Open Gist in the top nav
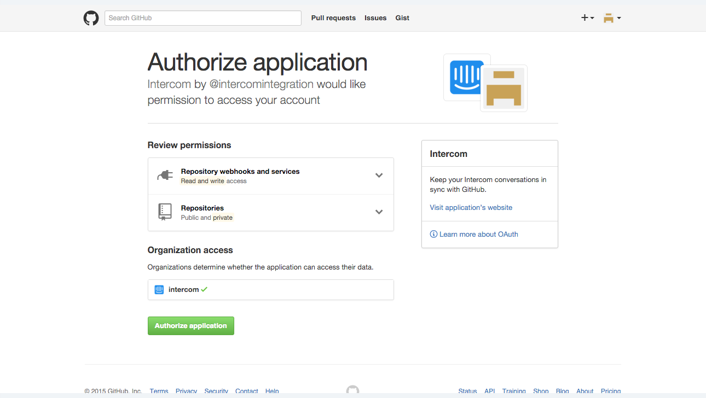706x398 pixels. coord(402,18)
